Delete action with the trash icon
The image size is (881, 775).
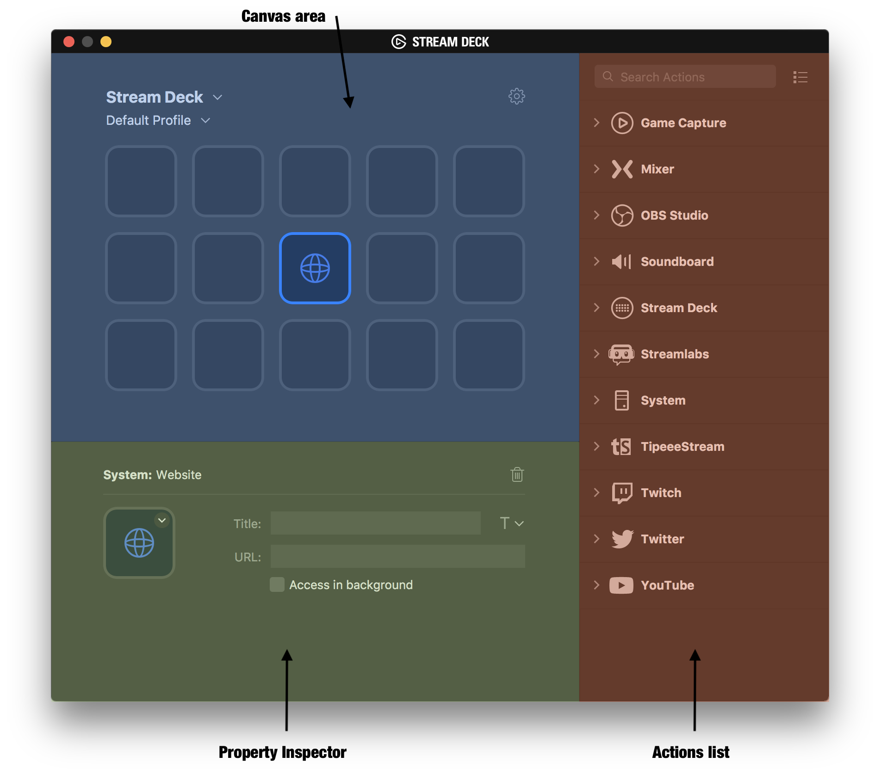pos(517,474)
